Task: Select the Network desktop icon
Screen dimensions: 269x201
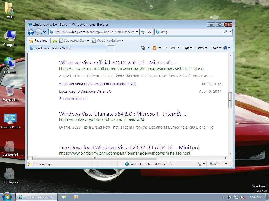Action: [x=10, y=65]
